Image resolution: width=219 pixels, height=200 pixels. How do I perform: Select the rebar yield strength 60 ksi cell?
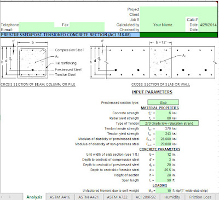pyautogui.click(x=164, y=118)
